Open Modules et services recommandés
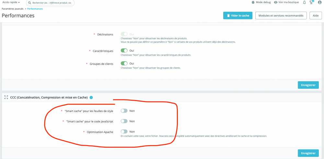 coord(281,16)
